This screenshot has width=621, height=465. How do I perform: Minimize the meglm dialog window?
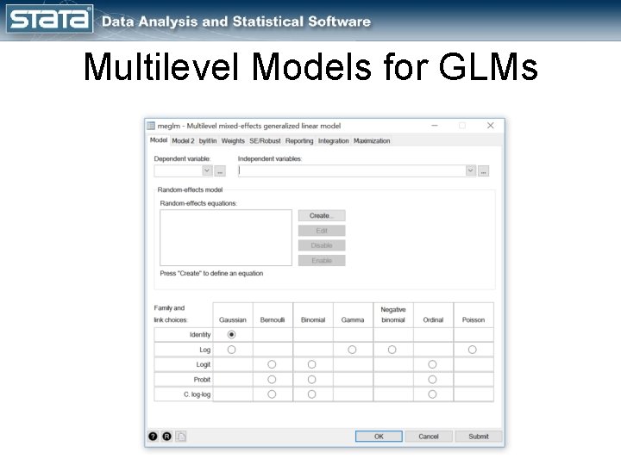(x=435, y=126)
